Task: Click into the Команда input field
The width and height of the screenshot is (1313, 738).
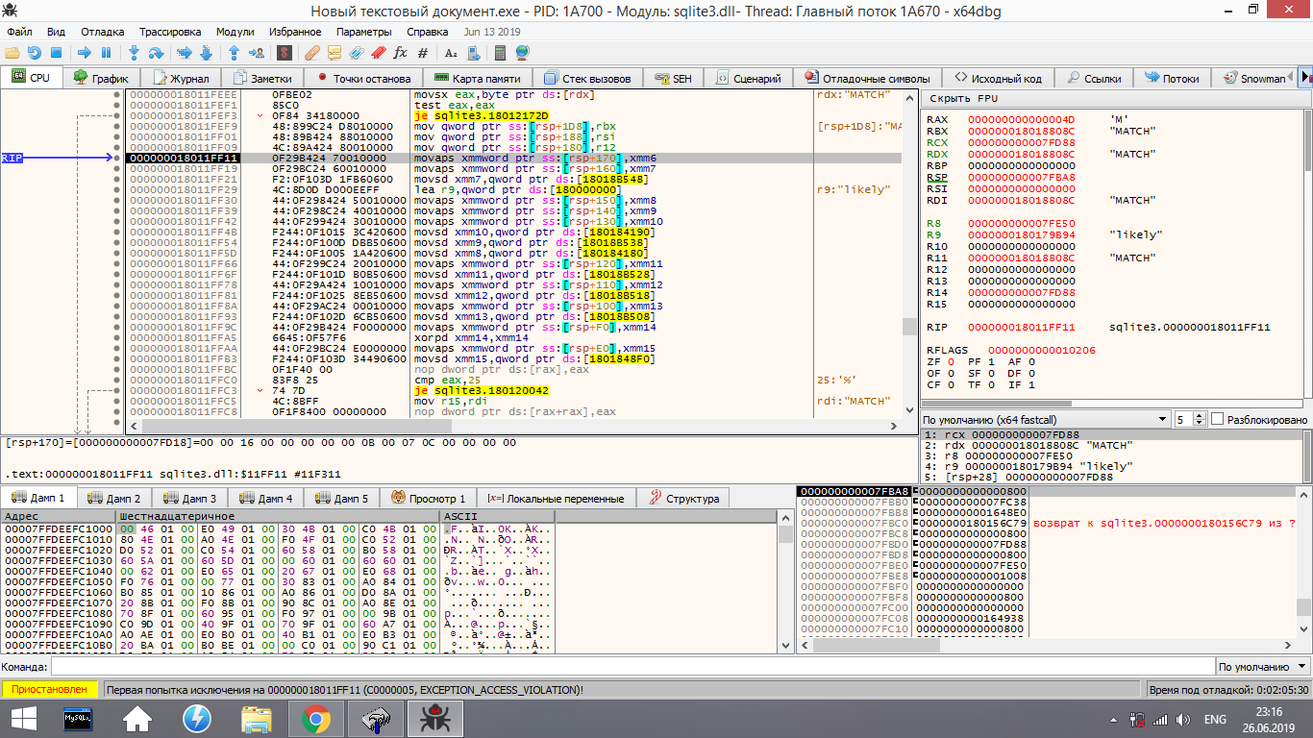Action: click(625, 667)
